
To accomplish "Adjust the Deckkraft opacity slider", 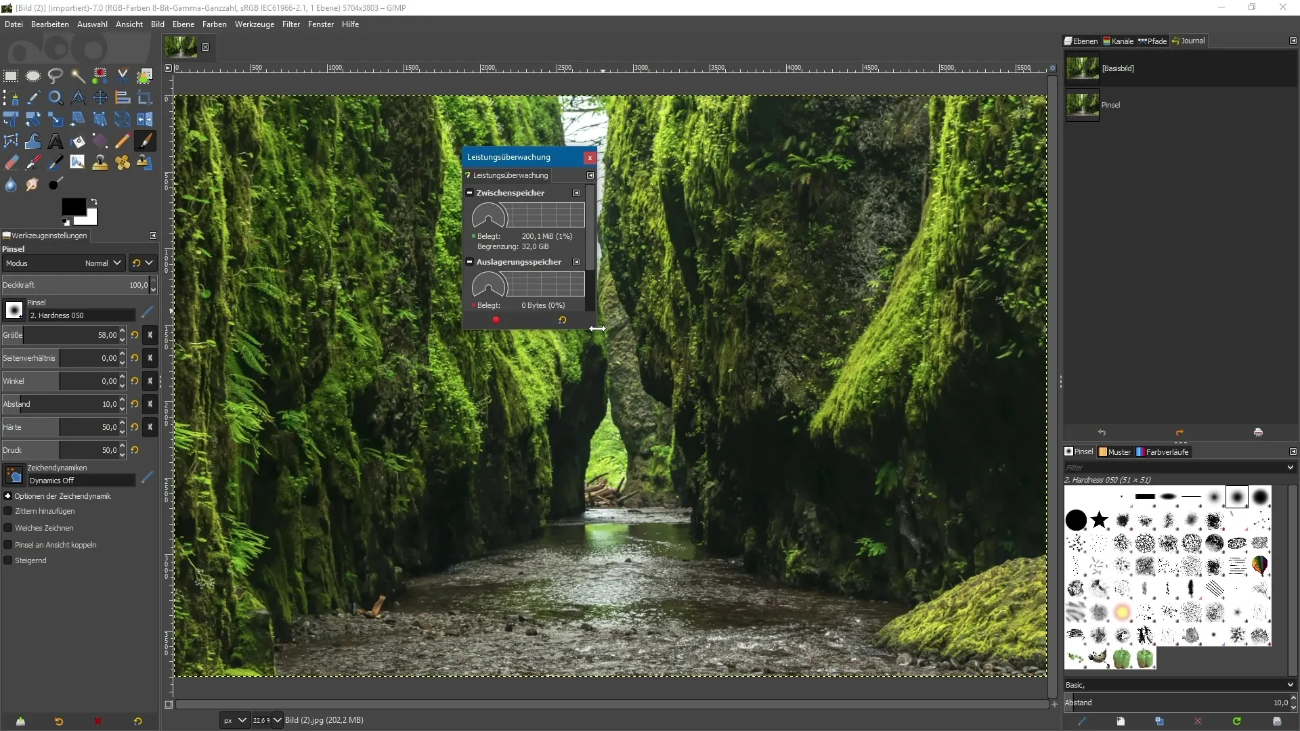I will tap(76, 285).
